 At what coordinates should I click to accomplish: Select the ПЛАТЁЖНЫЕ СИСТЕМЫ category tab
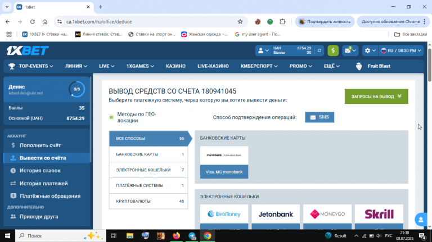148,186
